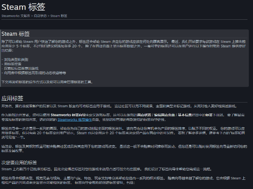Viewport: 253px width, 189px height.
Task: Open the underlined blue Steamworks hyperlink
Action: [x=75, y=120]
